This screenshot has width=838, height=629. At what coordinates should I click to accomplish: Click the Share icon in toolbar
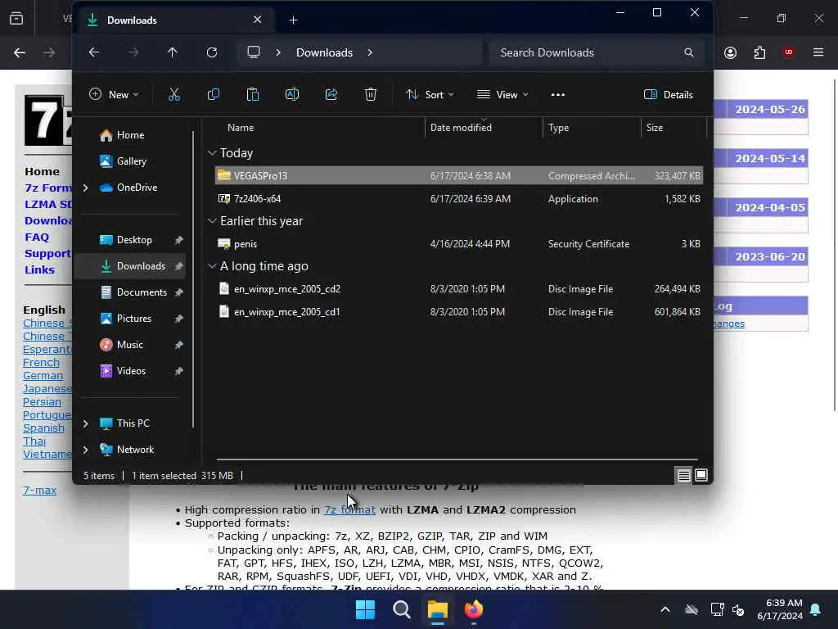(331, 95)
